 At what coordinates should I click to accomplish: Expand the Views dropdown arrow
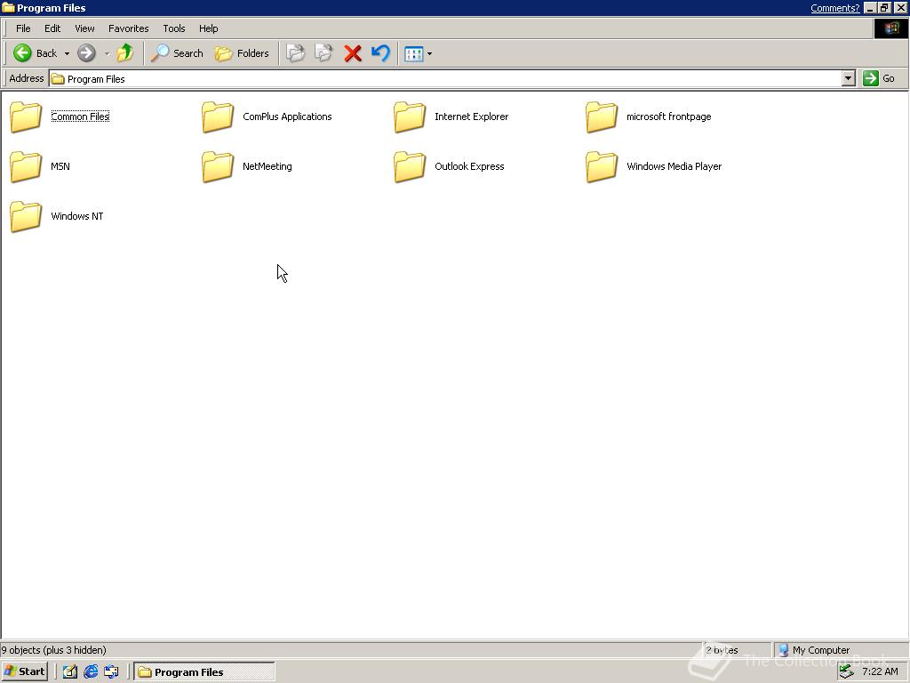[x=429, y=53]
